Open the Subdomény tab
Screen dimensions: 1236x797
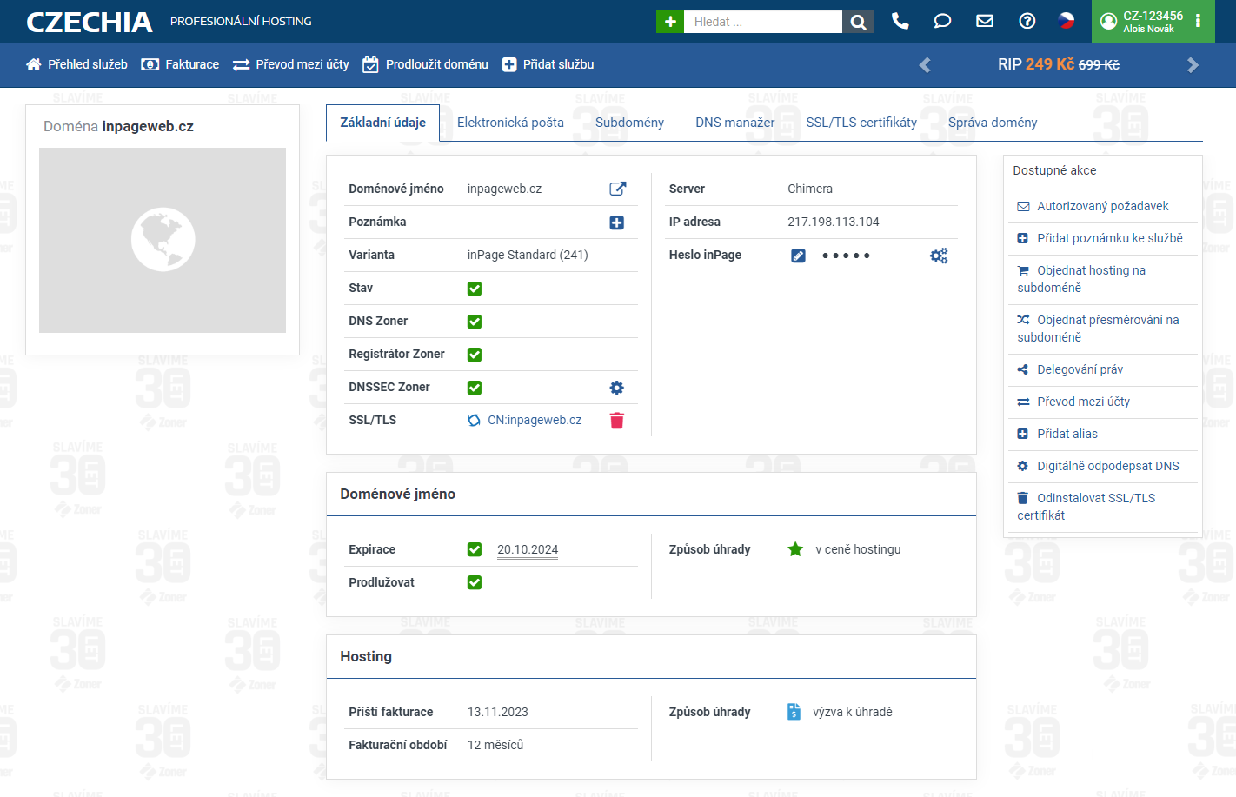click(x=629, y=123)
